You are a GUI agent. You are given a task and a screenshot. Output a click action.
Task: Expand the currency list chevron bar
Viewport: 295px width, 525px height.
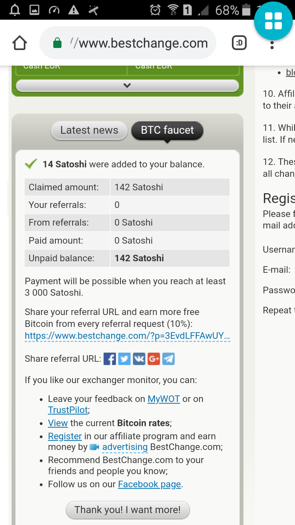(x=127, y=86)
